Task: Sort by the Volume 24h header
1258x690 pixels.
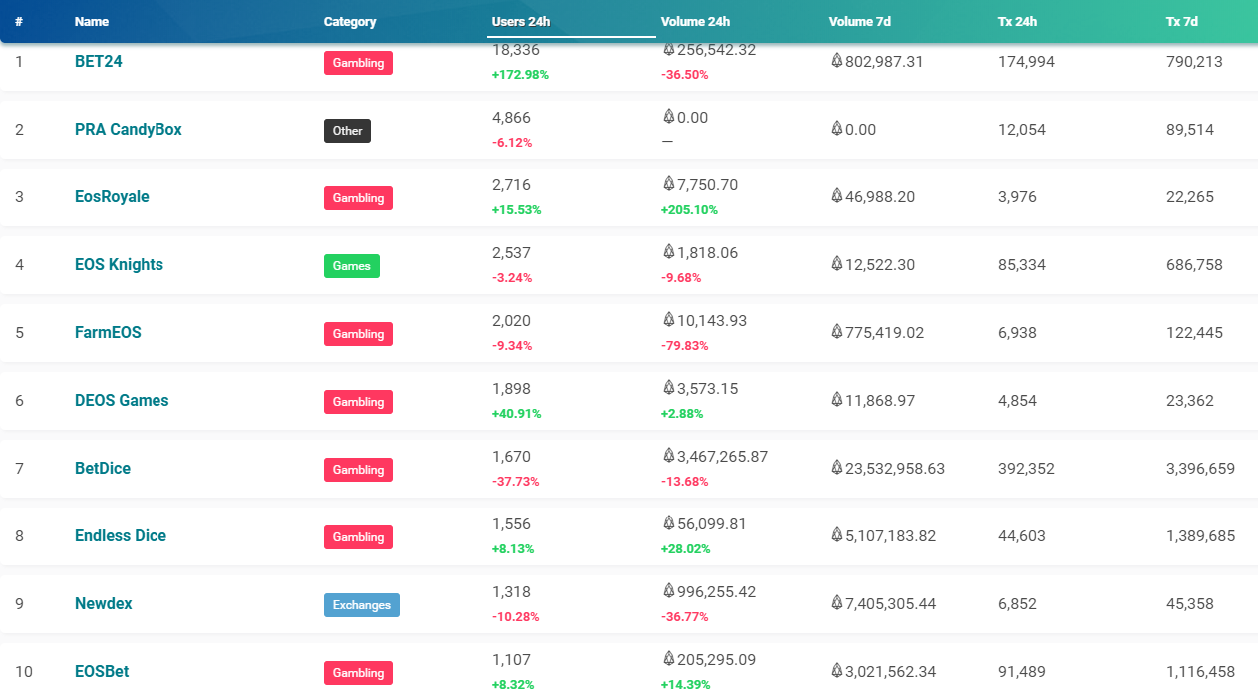Action: [x=695, y=21]
